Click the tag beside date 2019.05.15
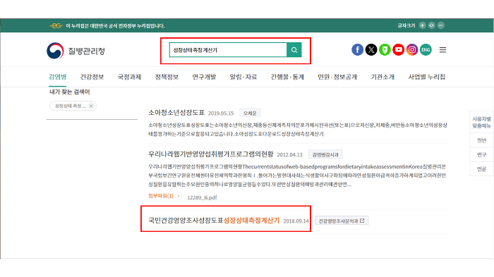494x277 pixels. [x=250, y=113]
